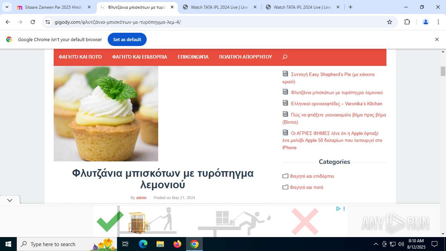Screen dimensions: 446x251
Task: Click the bottom banner advertisement
Action: click(220, 221)
